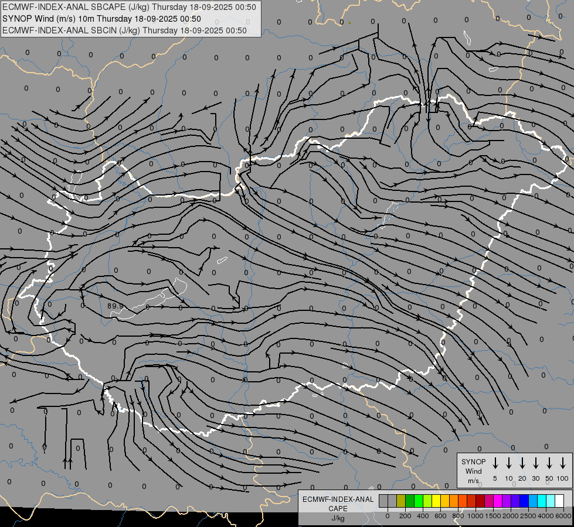
Task: Click the 200 tick label on CAPE scale
Action: click(405, 516)
